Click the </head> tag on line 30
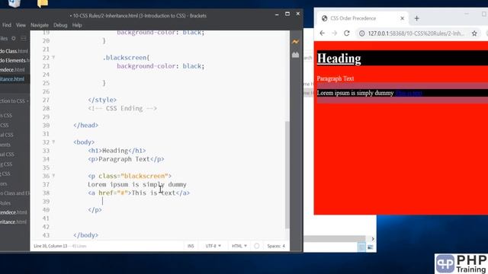This screenshot has width=488, height=274. 85,125
